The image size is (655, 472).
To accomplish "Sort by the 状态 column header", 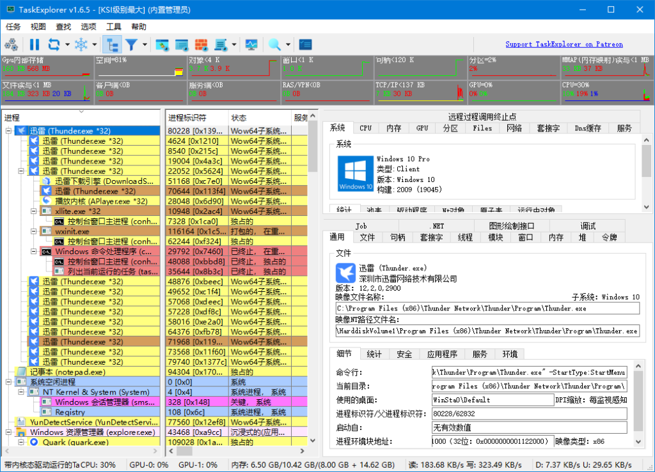I will point(260,118).
